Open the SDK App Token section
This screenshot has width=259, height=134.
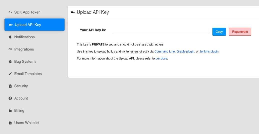tap(27, 12)
